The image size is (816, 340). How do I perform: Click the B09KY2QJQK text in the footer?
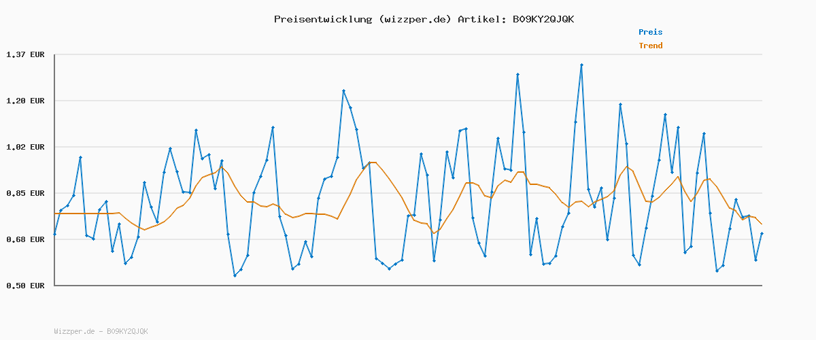point(127,331)
